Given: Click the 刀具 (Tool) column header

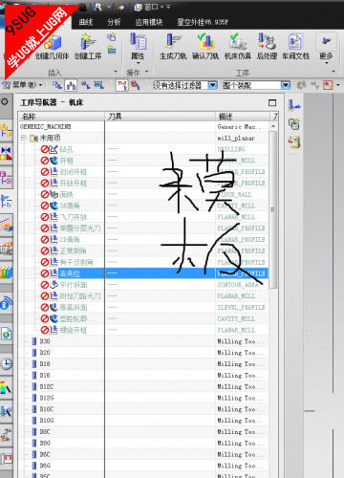Looking at the screenshot, I should (x=161, y=117).
